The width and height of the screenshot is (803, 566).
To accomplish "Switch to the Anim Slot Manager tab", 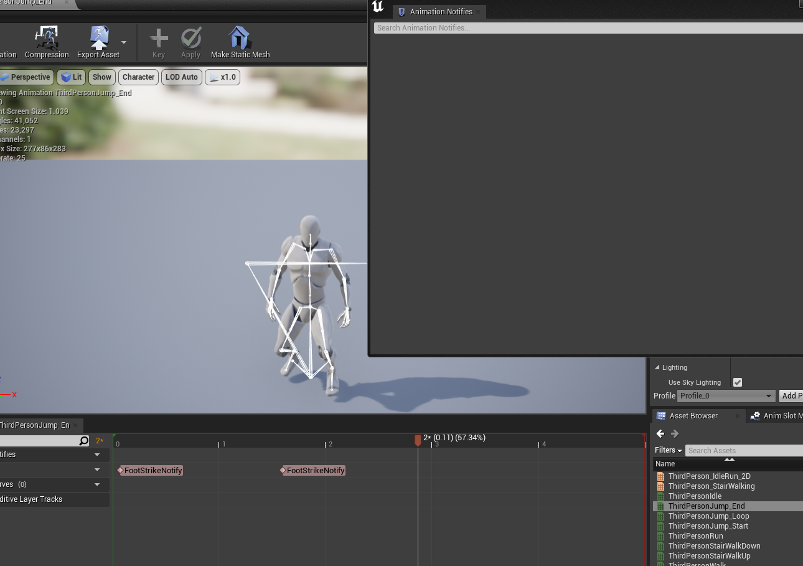I will point(777,416).
